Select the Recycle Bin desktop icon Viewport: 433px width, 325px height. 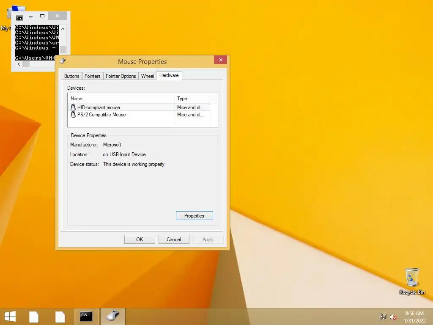[412, 281]
